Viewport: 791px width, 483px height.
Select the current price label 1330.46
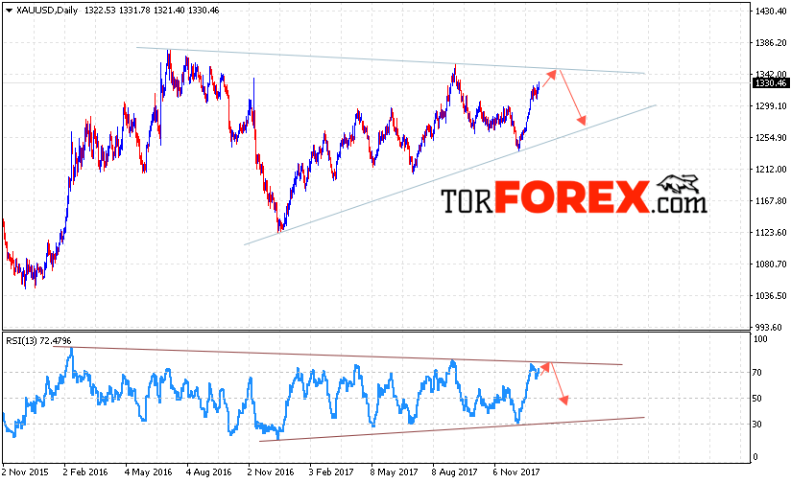pyautogui.click(x=770, y=83)
